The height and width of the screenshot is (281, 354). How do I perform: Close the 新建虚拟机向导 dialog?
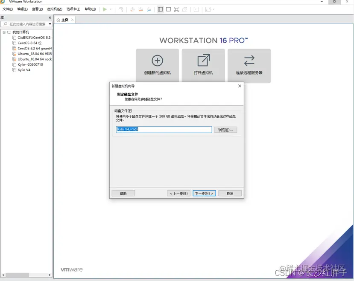coord(240,86)
